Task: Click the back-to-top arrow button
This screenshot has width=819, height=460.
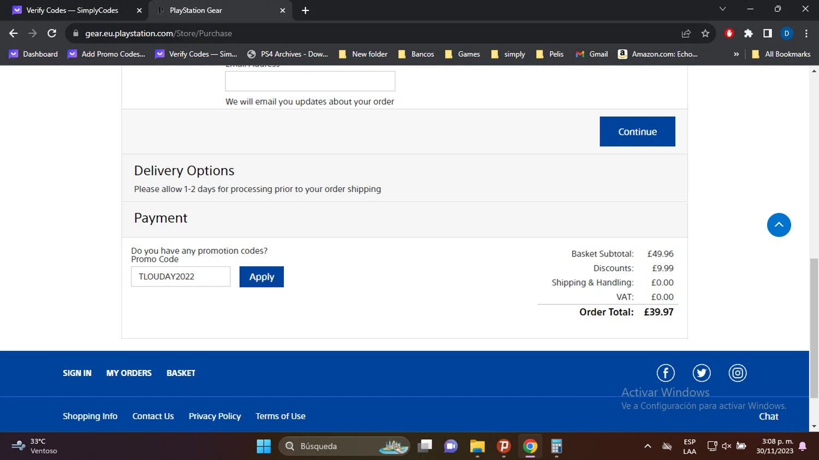Action: 779,225
